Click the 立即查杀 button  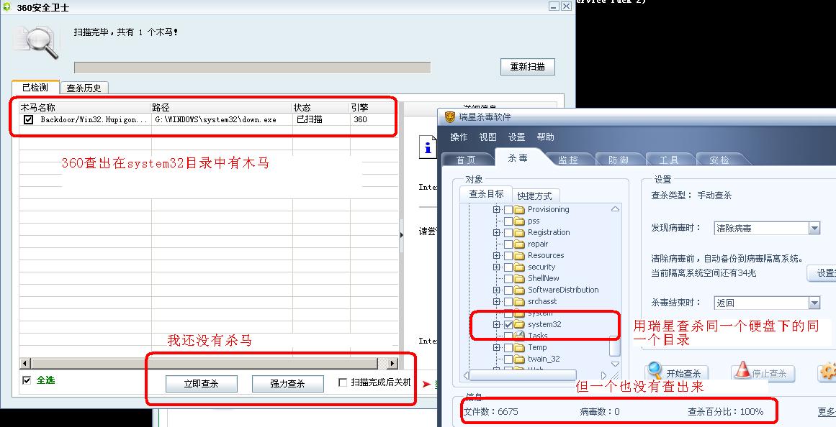click(x=201, y=383)
